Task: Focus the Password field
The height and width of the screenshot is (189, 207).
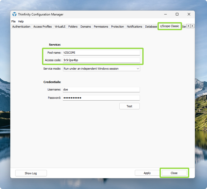Action: click(x=101, y=98)
